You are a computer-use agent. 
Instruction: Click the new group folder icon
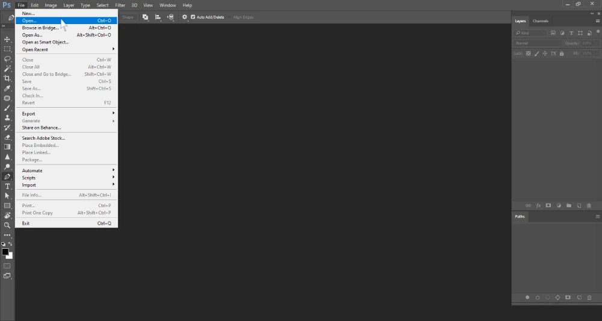[569, 206]
